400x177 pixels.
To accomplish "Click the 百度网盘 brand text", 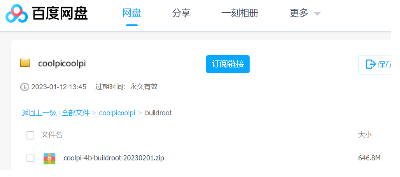I will 60,13.
